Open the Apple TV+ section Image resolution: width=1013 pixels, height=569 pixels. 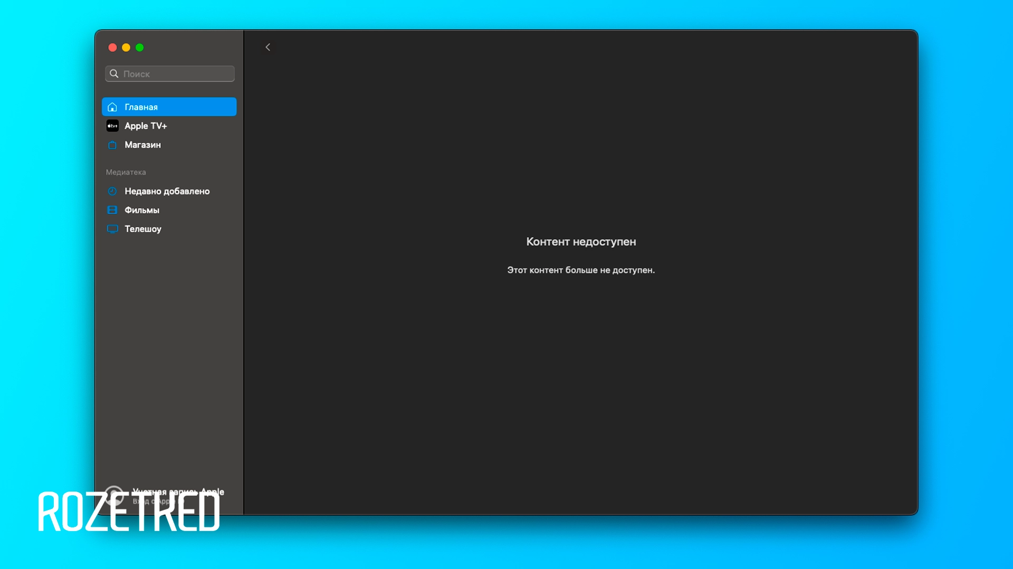(x=146, y=126)
